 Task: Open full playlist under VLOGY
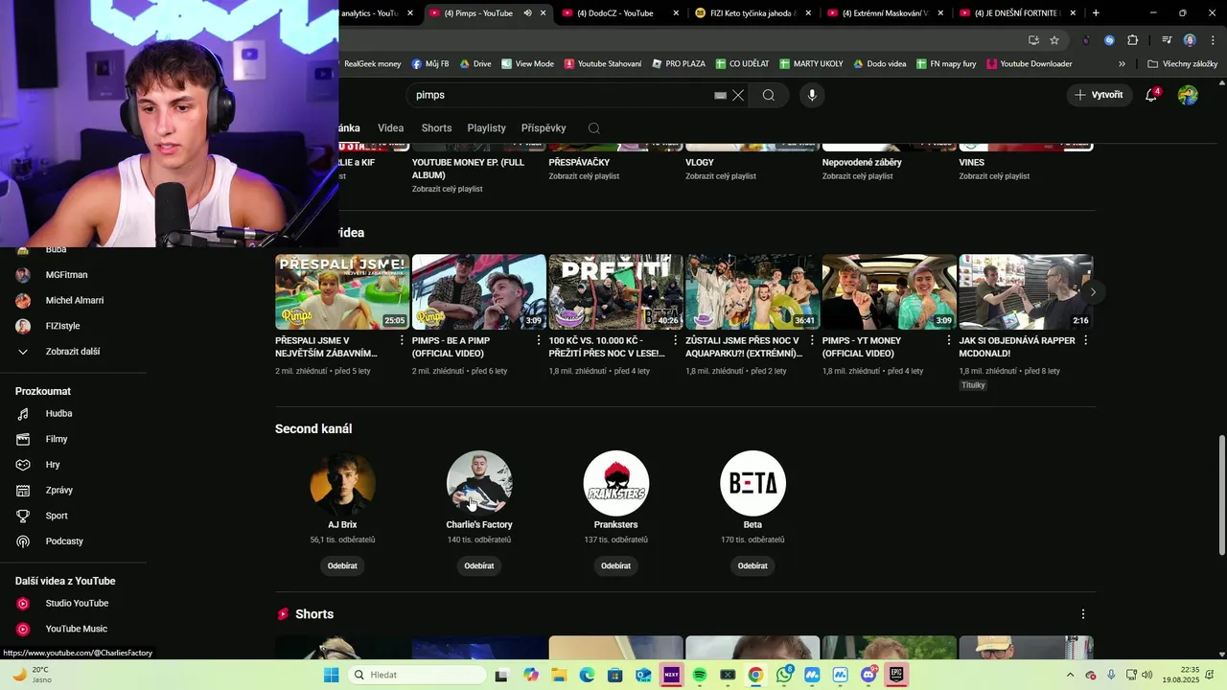tap(721, 176)
